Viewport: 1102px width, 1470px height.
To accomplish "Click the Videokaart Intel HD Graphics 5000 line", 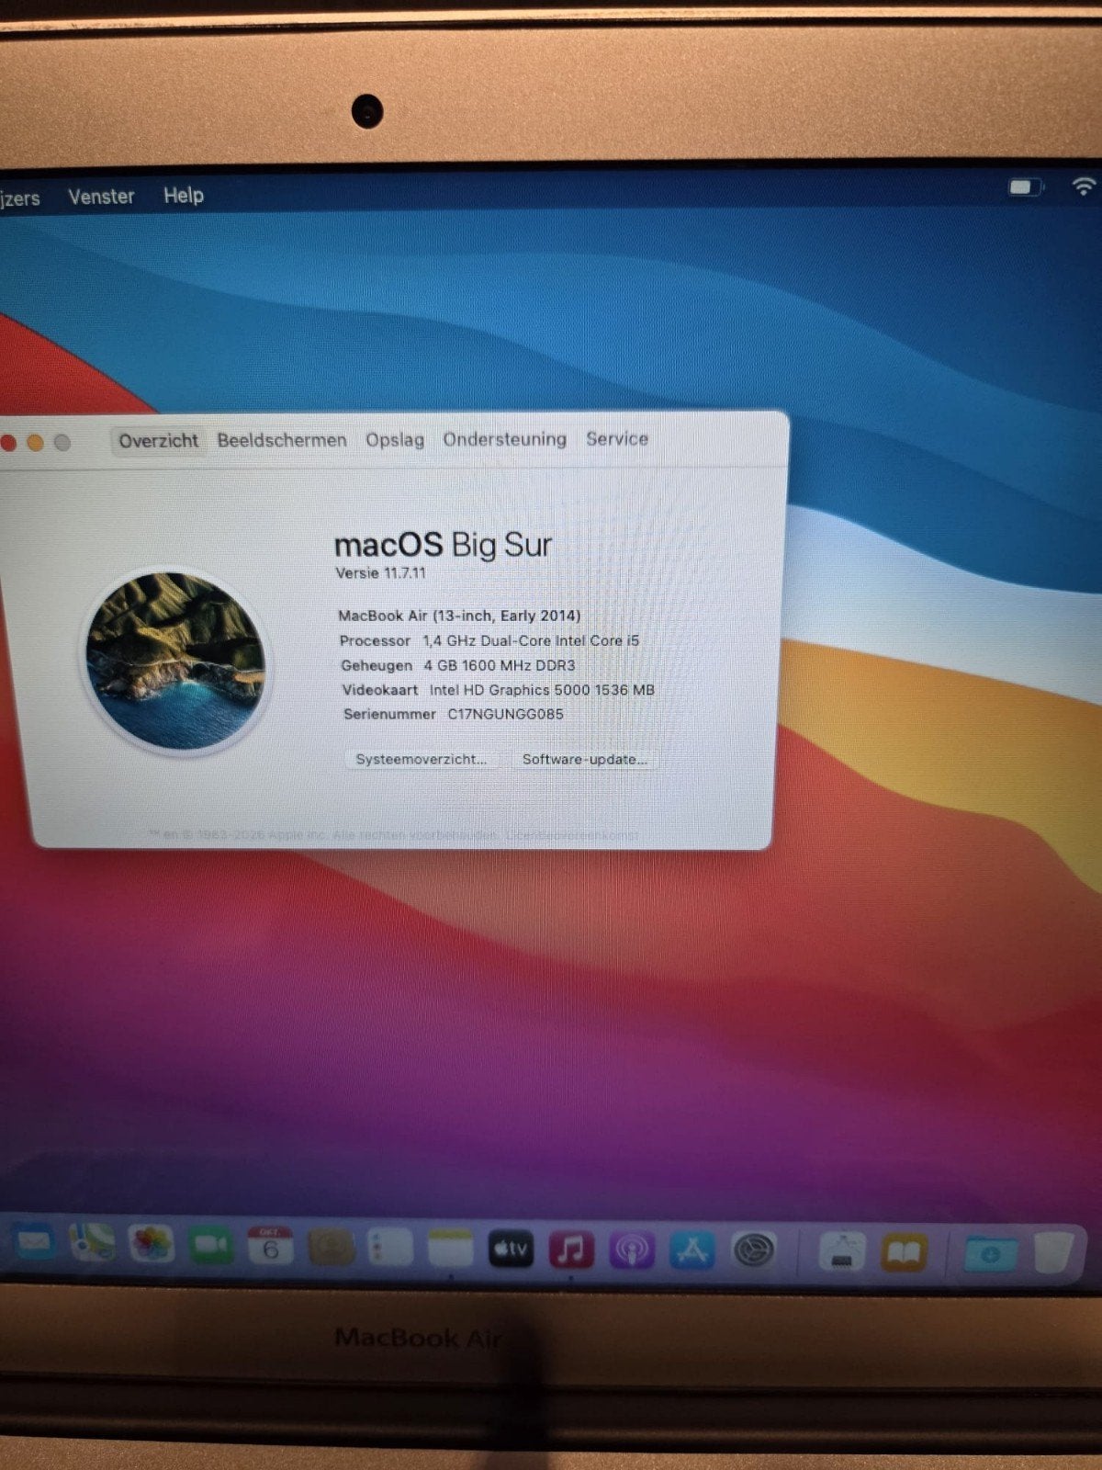I will click(x=498, y=690).
